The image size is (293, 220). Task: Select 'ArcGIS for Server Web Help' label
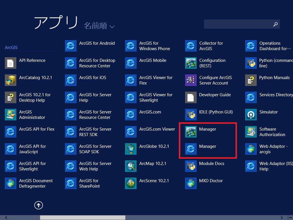(x=95, y=166)
